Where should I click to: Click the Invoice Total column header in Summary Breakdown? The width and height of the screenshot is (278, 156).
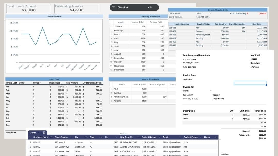click(x=137, y=22)
